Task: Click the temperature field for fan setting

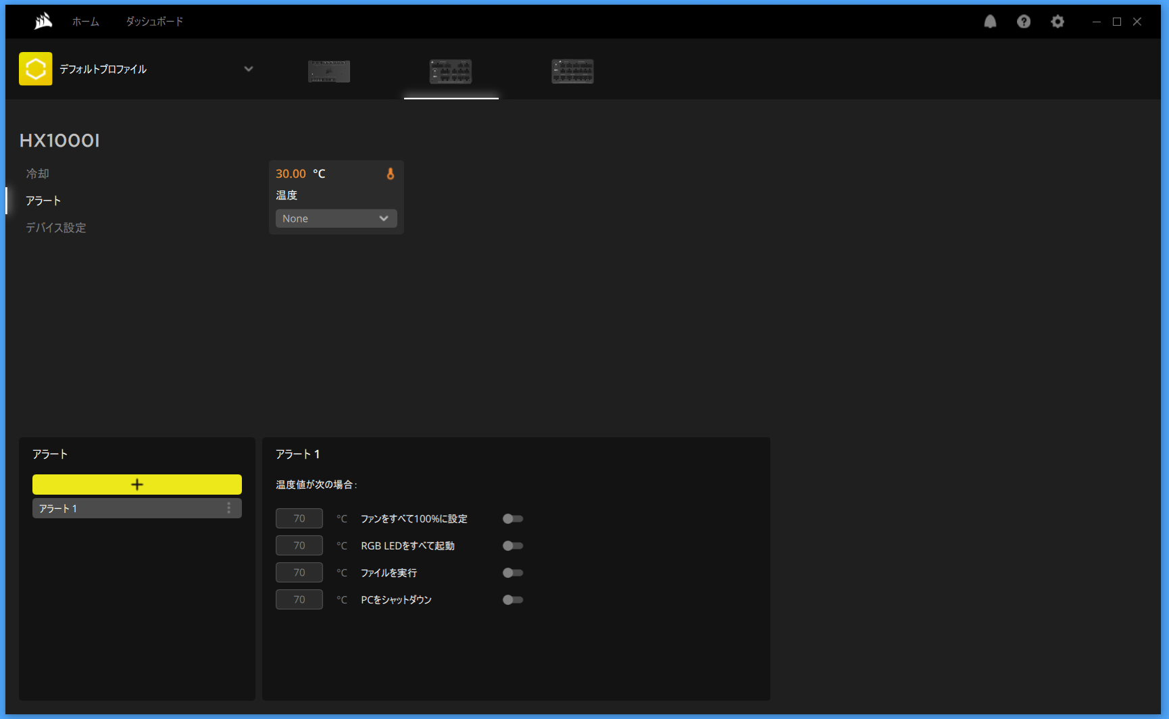Action: 299,518
